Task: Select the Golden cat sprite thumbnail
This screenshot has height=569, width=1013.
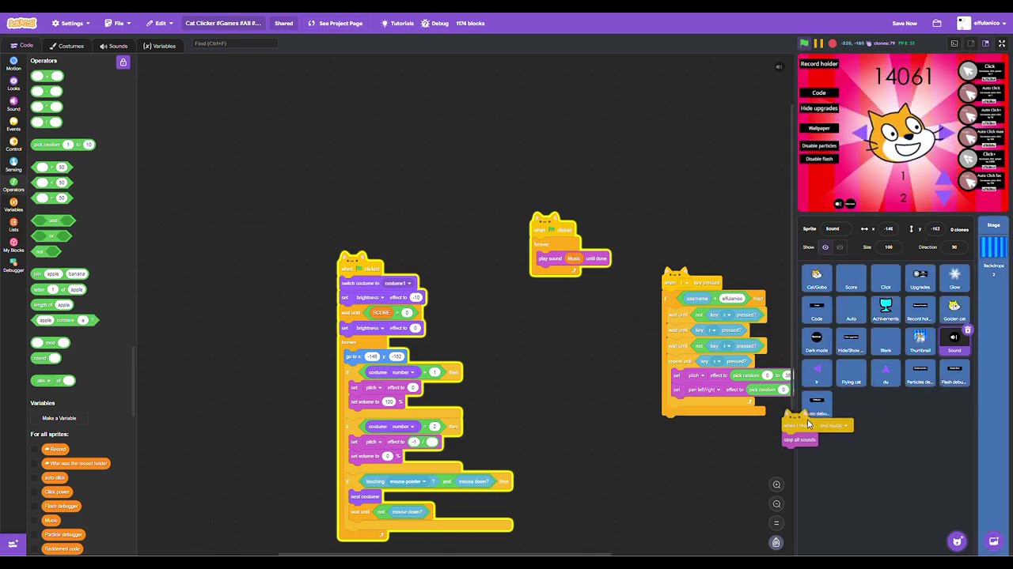Action: point(954,309)
